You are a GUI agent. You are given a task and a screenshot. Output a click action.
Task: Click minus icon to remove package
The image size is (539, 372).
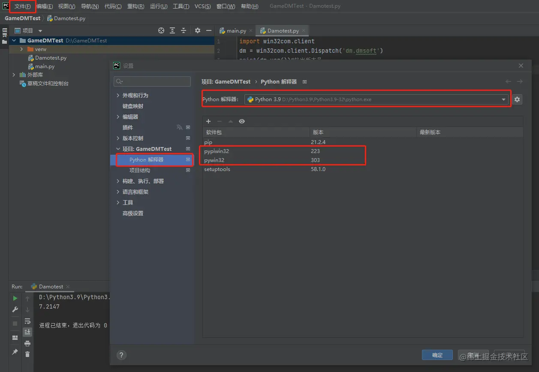[x=220, y=121]
